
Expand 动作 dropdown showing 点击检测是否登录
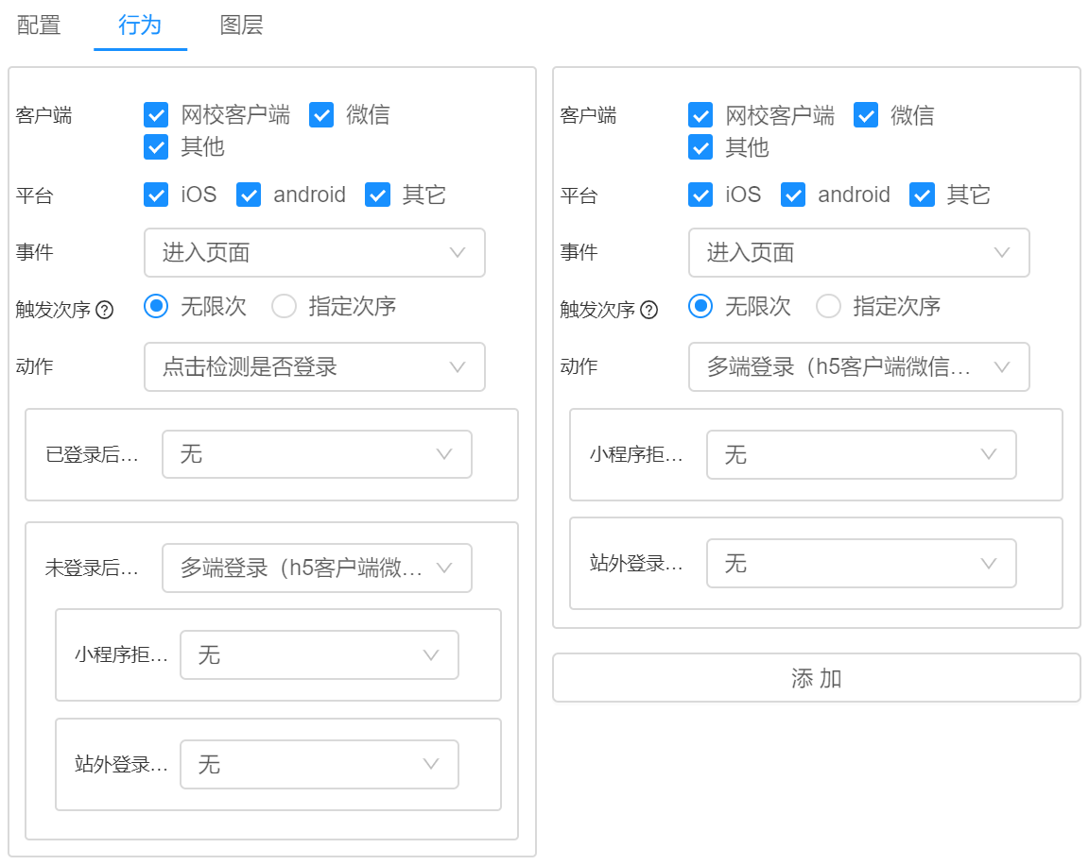314,366
